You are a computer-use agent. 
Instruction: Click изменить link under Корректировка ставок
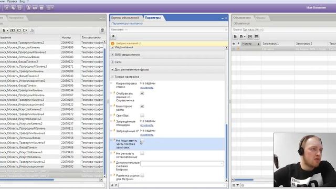(147, 88)
